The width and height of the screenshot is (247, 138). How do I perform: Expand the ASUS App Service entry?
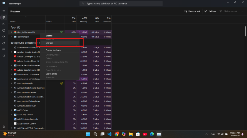(11, 115)
